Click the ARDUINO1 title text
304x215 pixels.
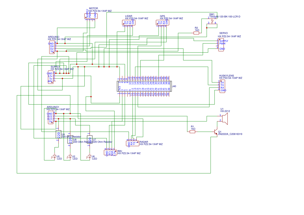point(53,107)
